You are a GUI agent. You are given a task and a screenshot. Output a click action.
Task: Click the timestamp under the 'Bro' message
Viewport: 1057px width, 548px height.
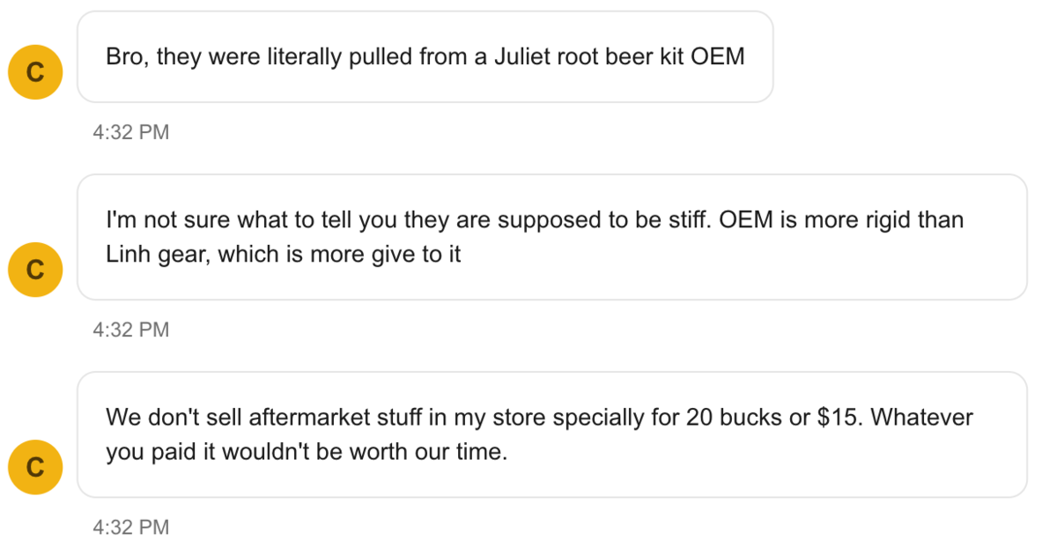130,133
